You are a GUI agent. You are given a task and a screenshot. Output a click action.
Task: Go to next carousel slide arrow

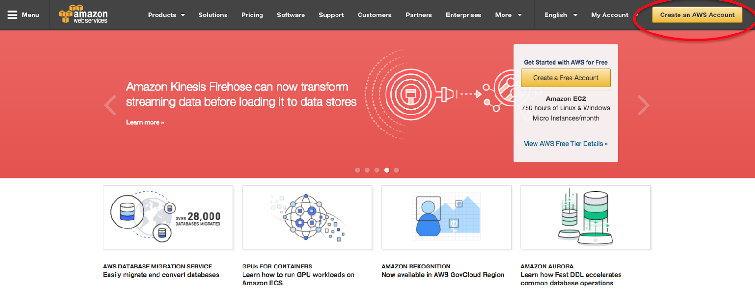point(643,105)
